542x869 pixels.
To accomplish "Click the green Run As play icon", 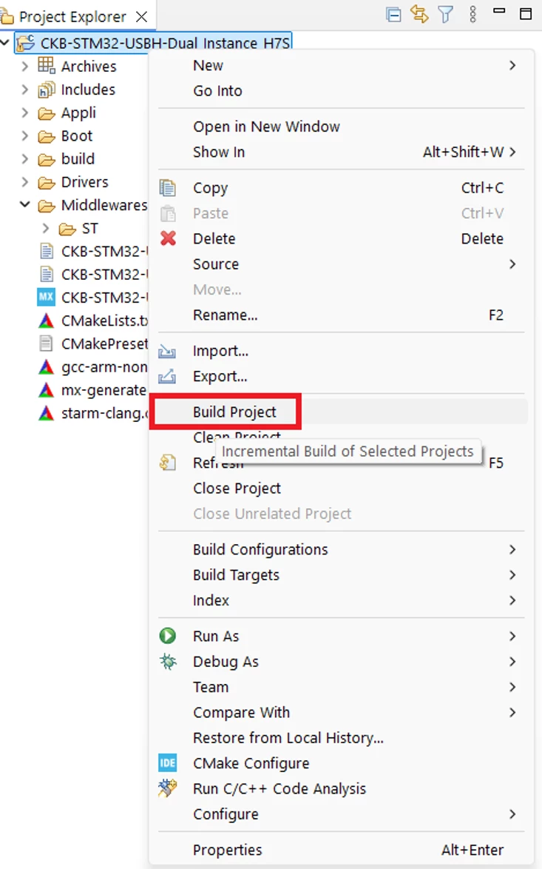I will [168, 636].
